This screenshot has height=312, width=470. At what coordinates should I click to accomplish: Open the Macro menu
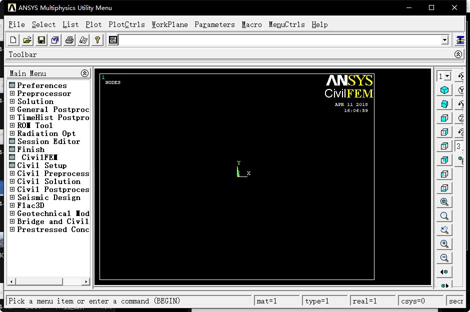pyautogui.click(x=252, y=24)
